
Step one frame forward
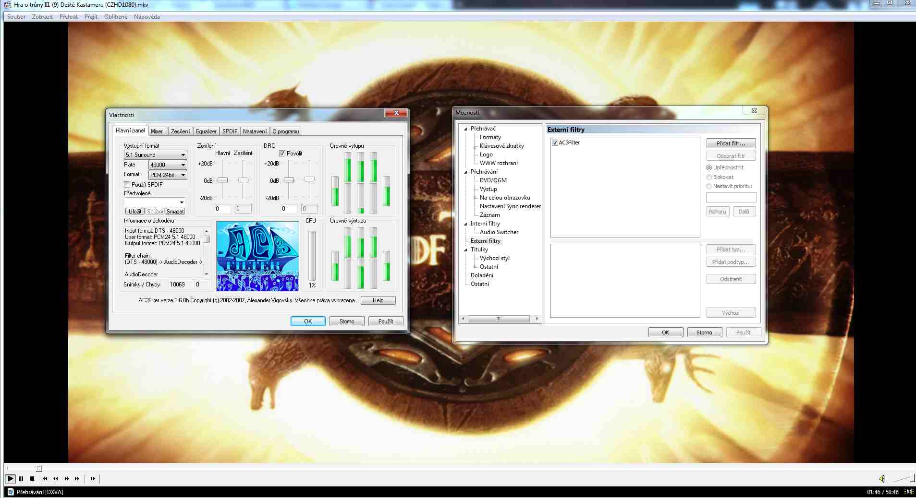tap(93, 478)
